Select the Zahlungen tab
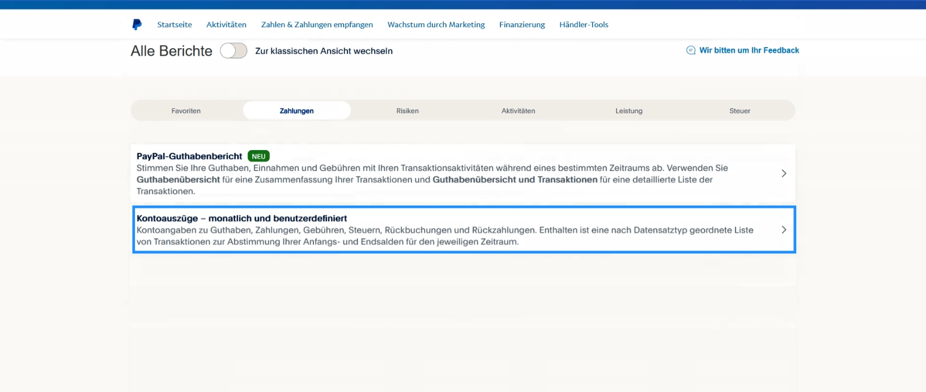Screen dimensions: 926x392 [x=296, y=111]
